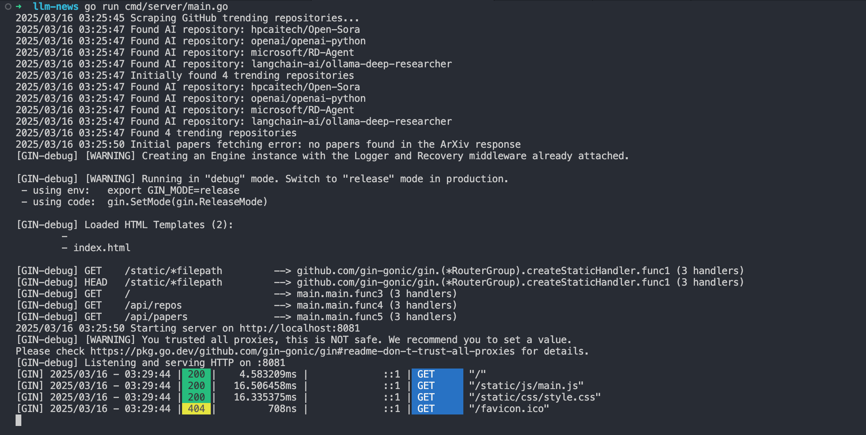Click the /api/repos route entry

(x=153, y=305)
